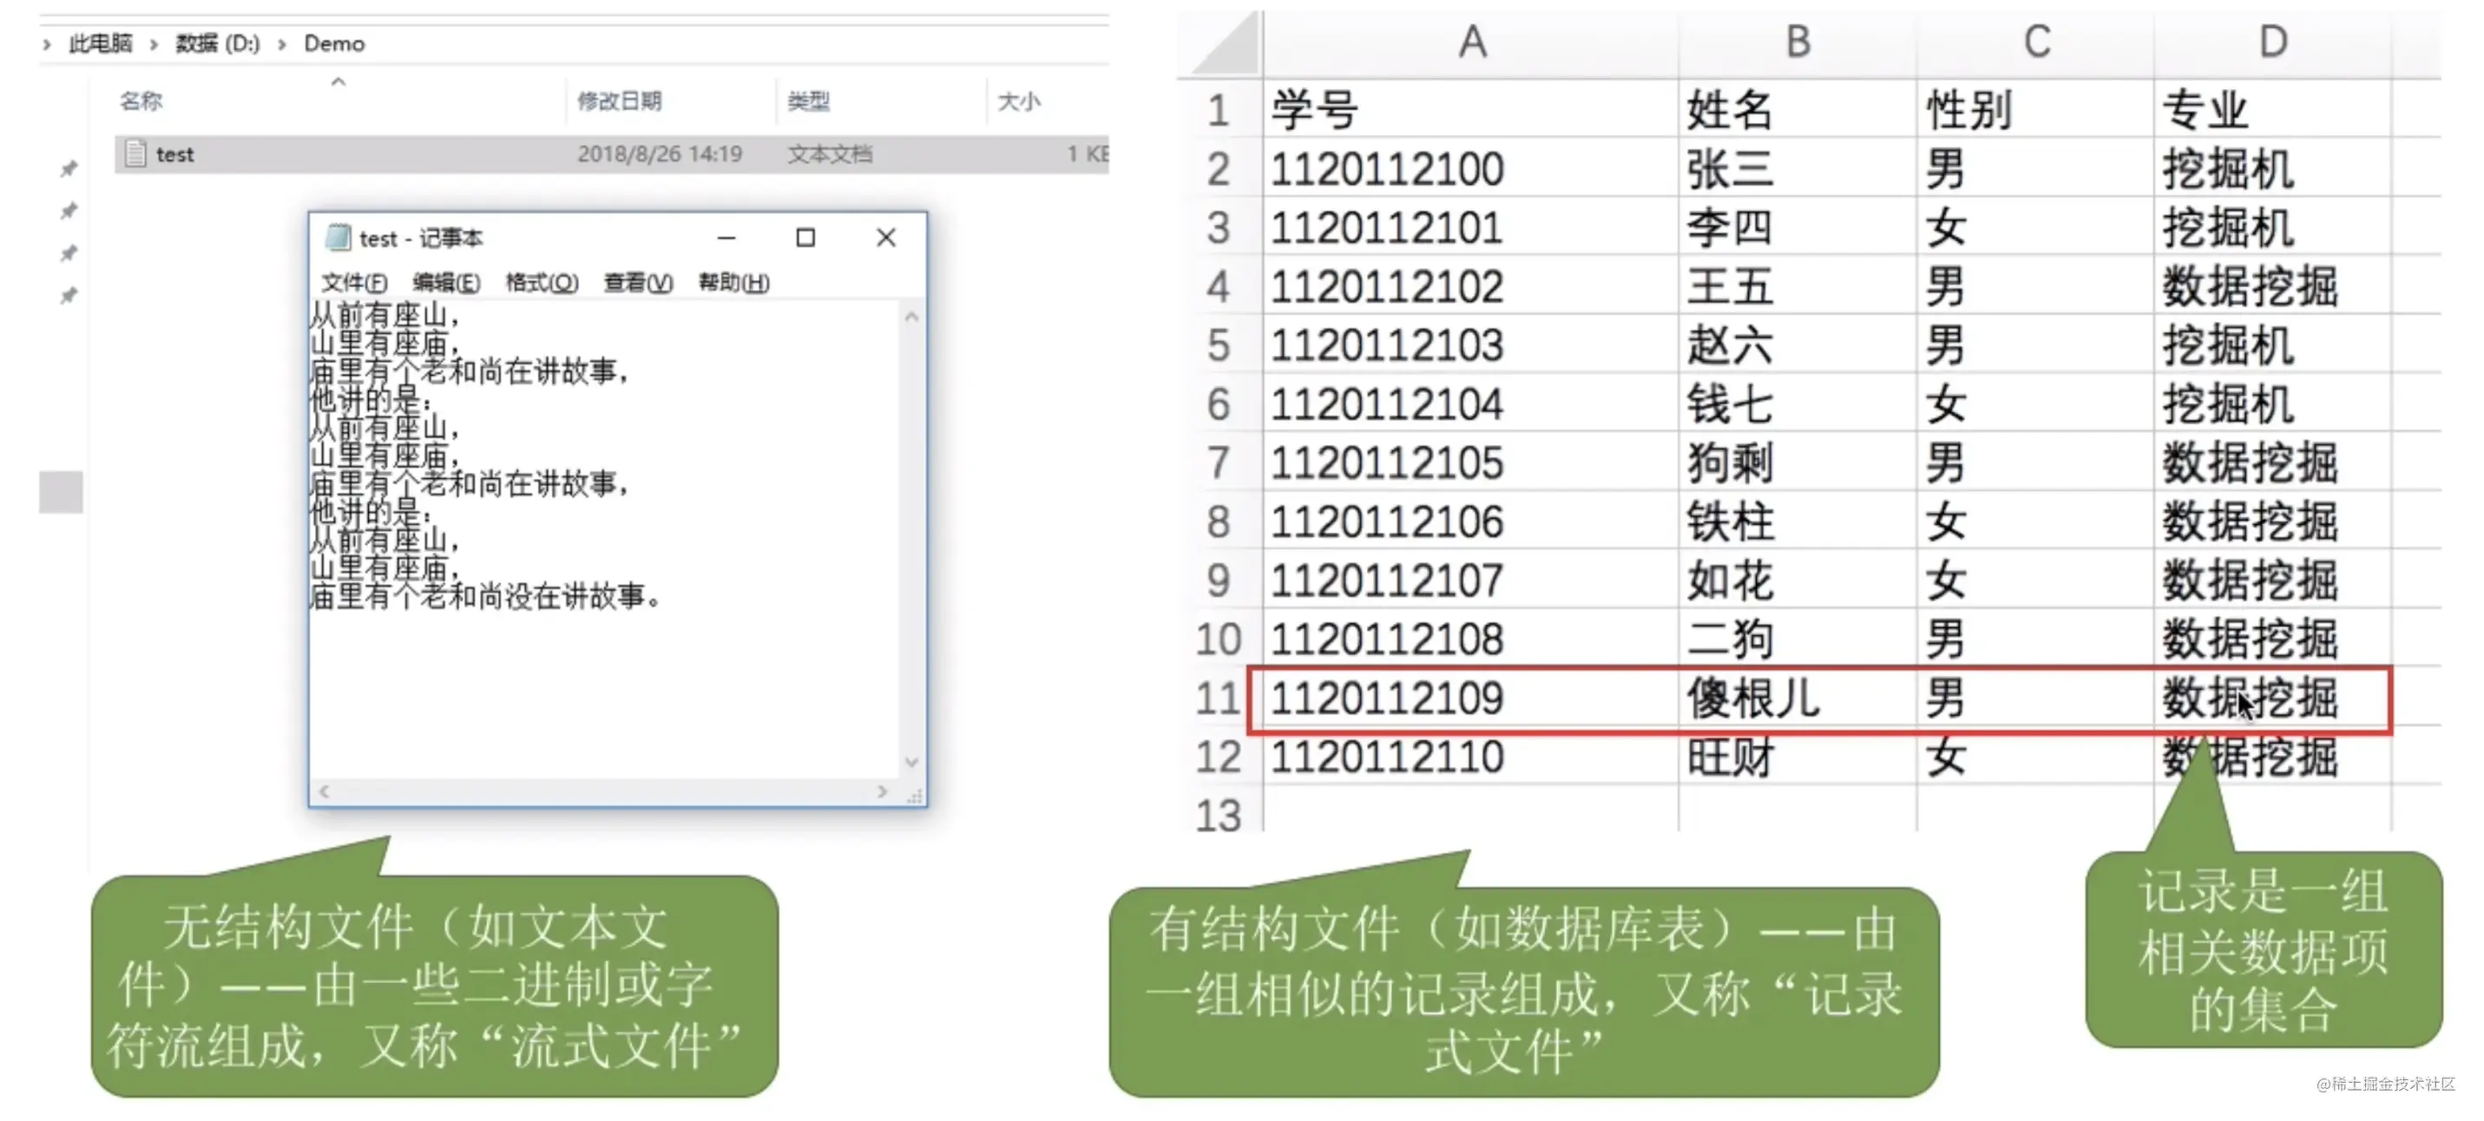
Task: Open the 查看(V) menu in Notepad
Action: 637,282
